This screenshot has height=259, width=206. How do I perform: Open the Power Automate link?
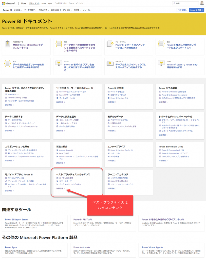(82, 247)
